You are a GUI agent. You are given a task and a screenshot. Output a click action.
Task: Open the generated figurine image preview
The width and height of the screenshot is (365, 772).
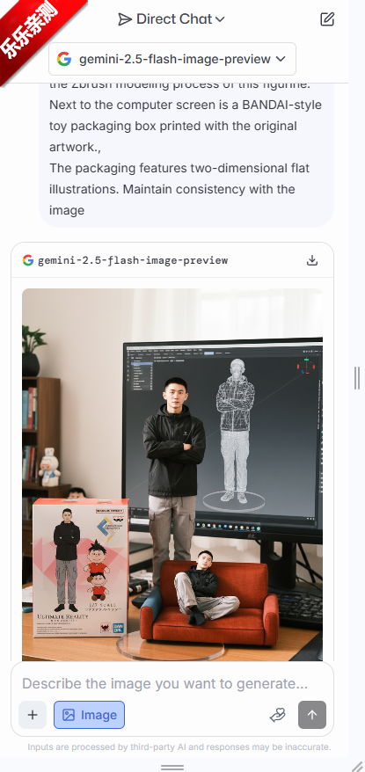point(172,475)
